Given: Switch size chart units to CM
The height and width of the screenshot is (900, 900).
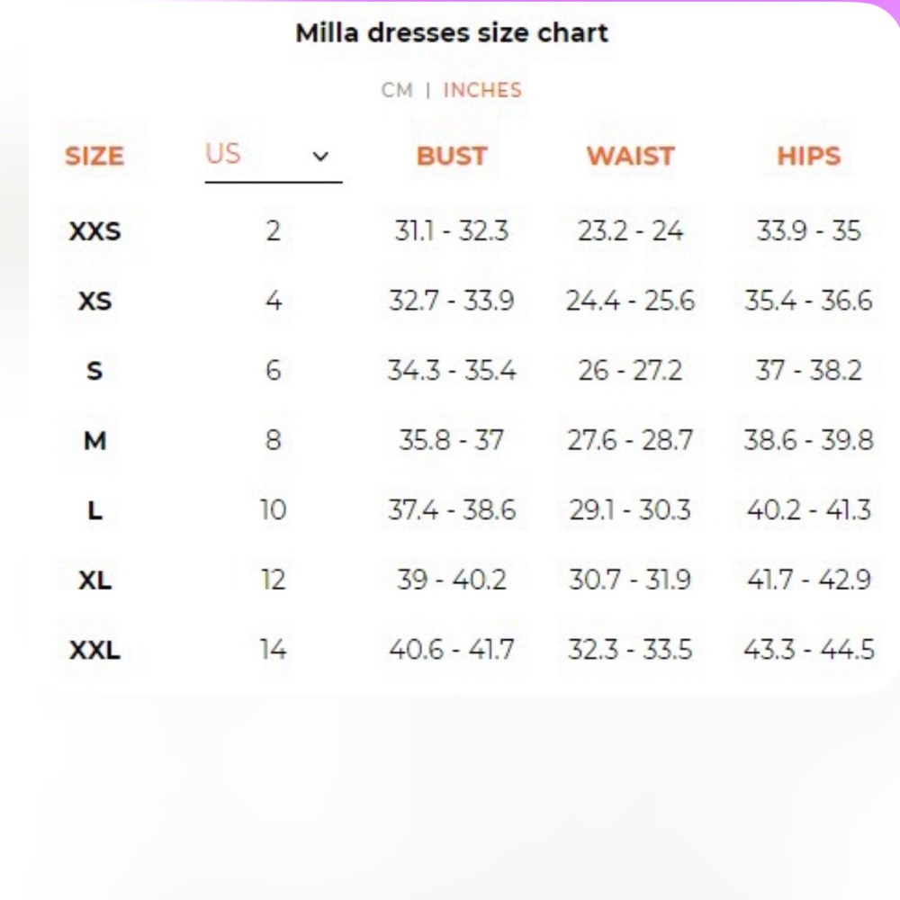Looking at the screenshot, I should 397,90.
